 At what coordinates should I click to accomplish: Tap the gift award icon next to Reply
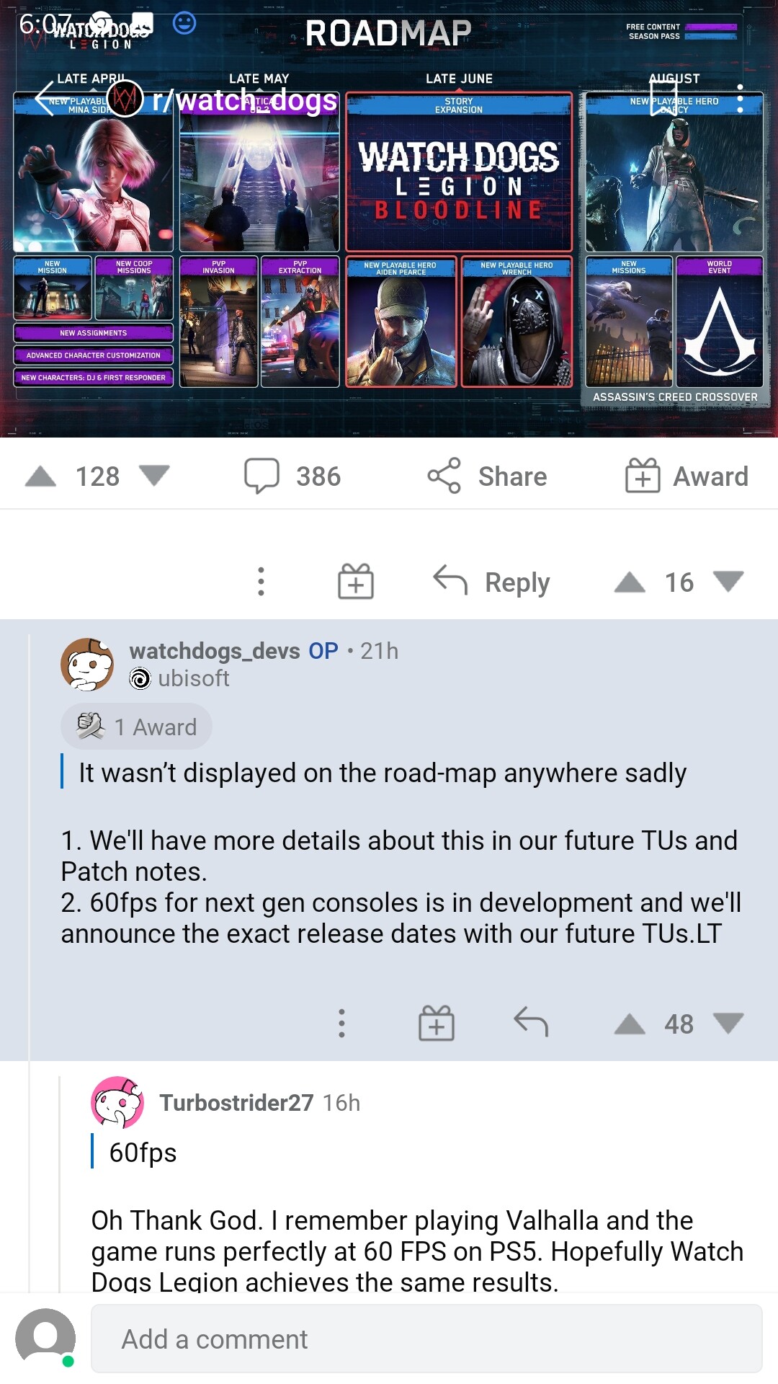tap(356, 581)
